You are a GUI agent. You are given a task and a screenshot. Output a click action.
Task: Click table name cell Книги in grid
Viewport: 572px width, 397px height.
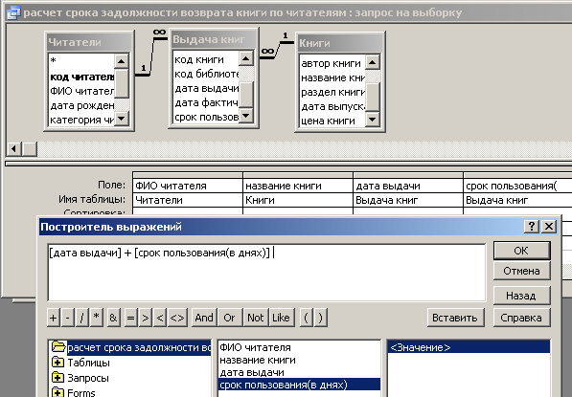(298, 200)
